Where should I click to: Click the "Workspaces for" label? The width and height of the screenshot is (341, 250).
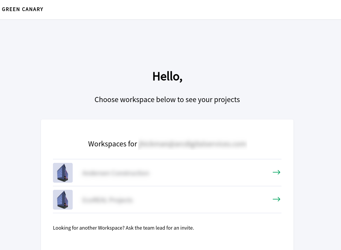tap(112, 144)
